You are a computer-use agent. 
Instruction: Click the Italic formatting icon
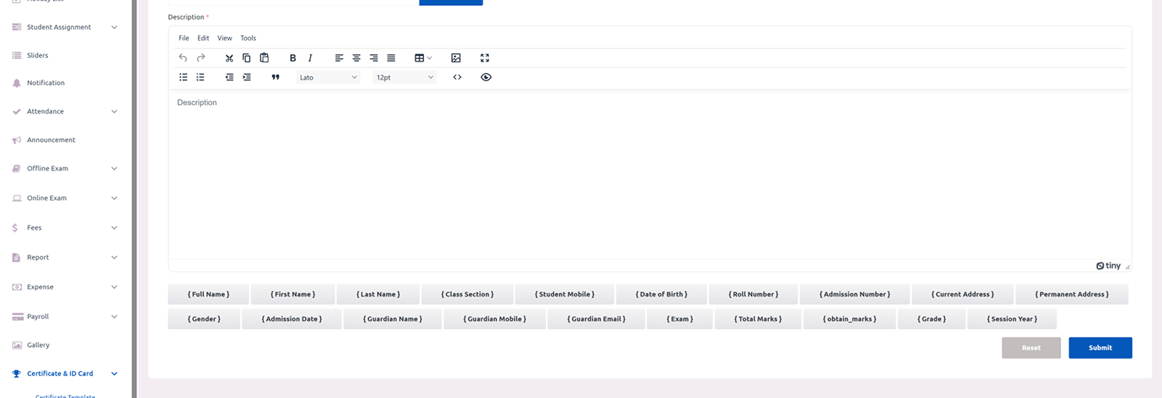pyautogui.click(x=310, y=58)
